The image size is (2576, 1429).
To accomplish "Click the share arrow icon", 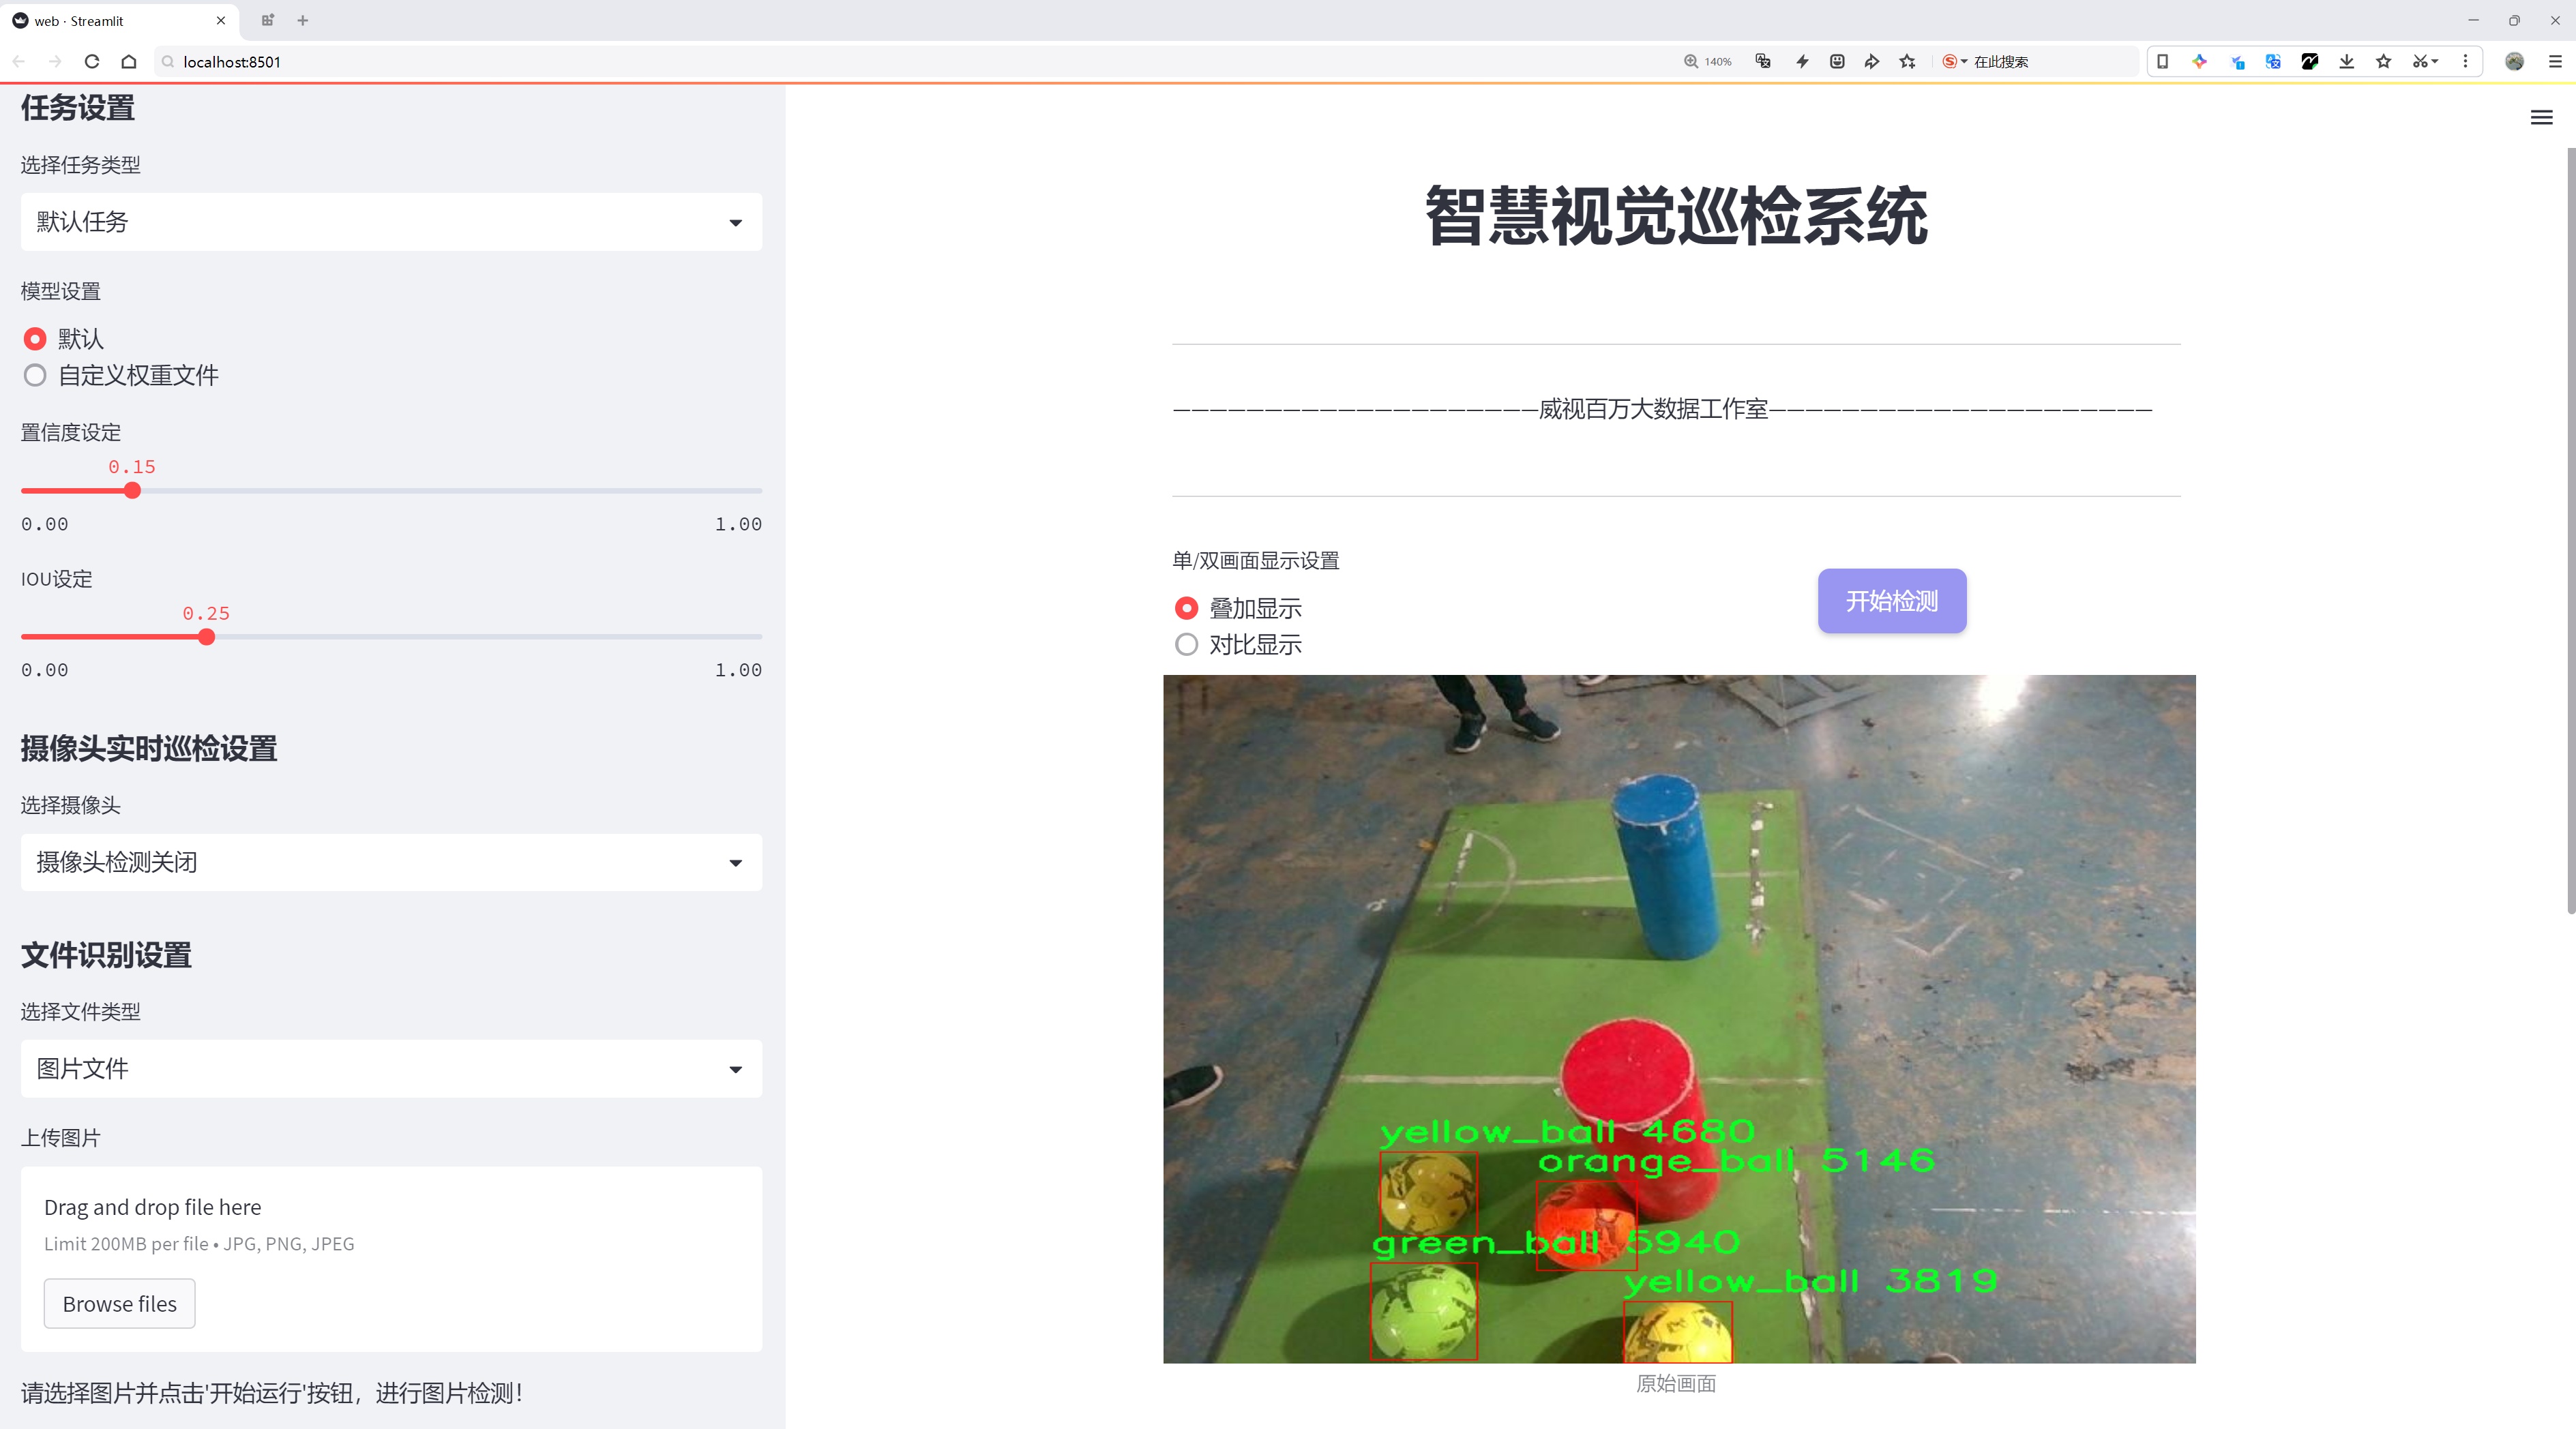I will coord(1872,61).
